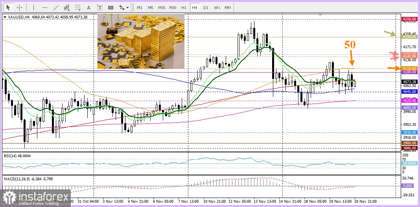
Task: Click the 4062.50 price scale value
Action: pyautogui.click(x=409, y=86)
